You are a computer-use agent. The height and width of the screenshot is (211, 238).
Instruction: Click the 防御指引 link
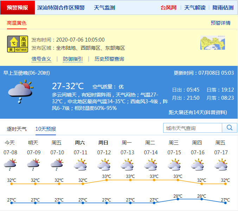pyautogui.click(x=73, y=59)
